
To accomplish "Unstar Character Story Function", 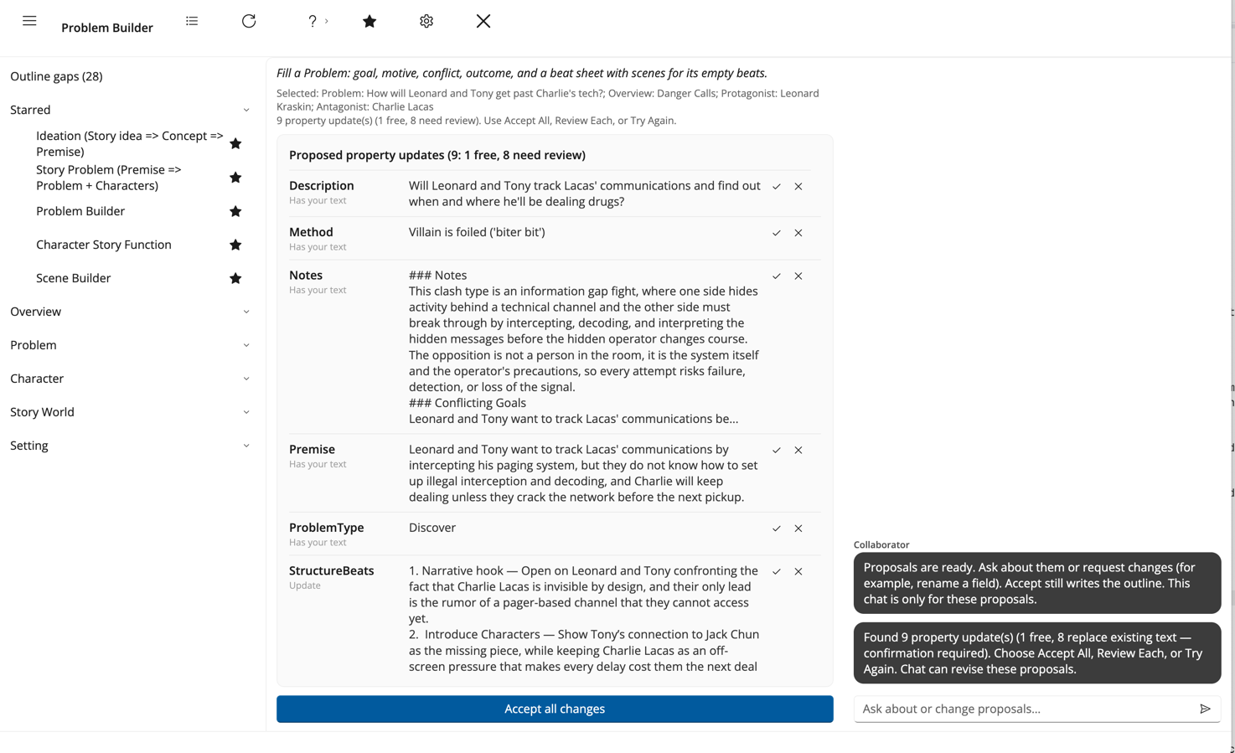I will pos(235,245).
